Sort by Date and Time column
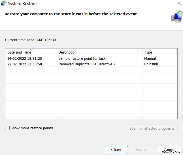This screenshot has height=155, width=183. pos(19,52)
